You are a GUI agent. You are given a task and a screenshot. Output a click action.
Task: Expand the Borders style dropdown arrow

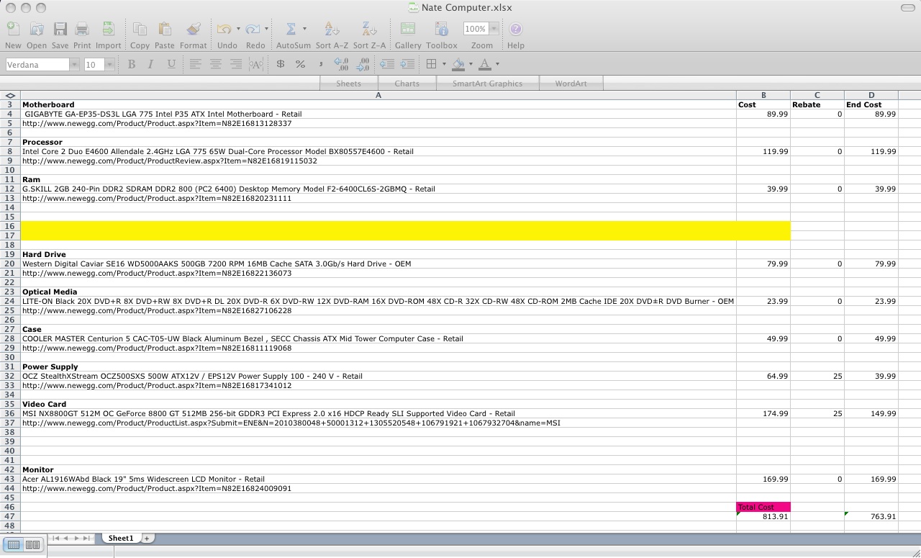[444, 64]
